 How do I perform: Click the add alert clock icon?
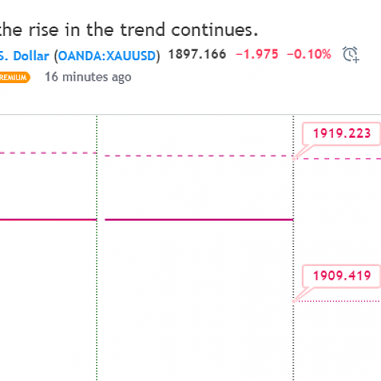tap(351, 54)
